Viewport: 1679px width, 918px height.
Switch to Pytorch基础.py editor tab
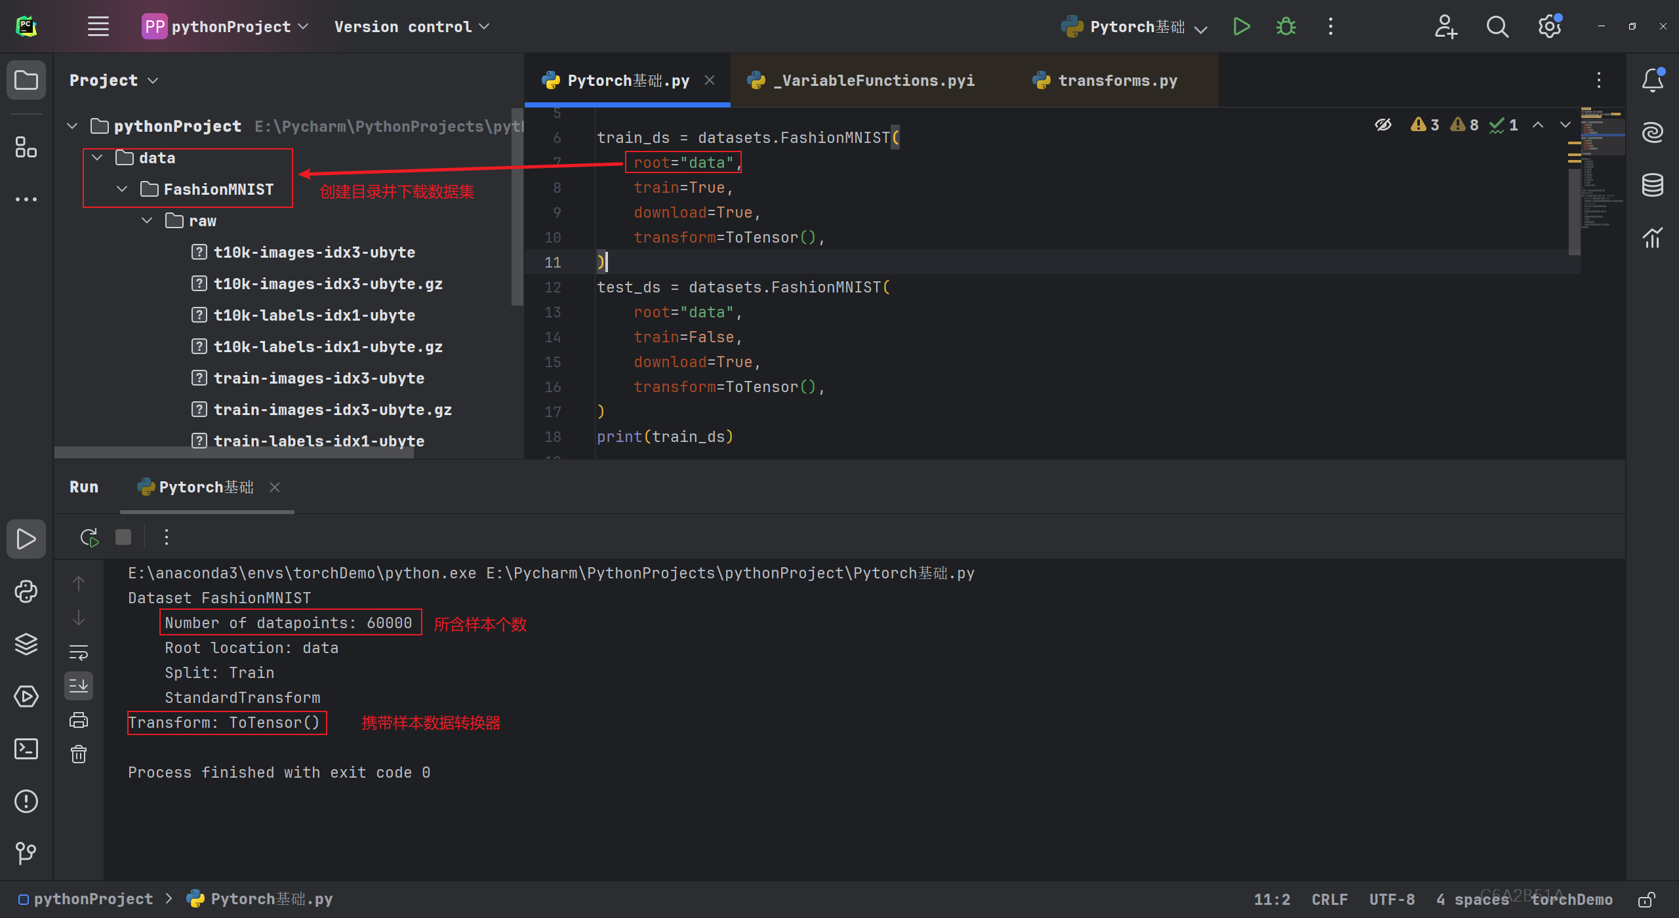coord(628,81)
